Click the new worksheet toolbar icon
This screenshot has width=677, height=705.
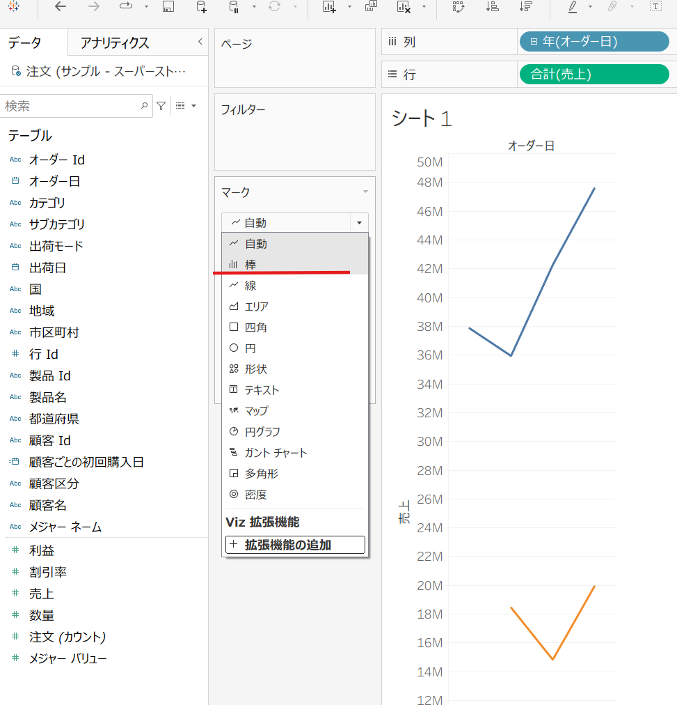pos(329,7)
